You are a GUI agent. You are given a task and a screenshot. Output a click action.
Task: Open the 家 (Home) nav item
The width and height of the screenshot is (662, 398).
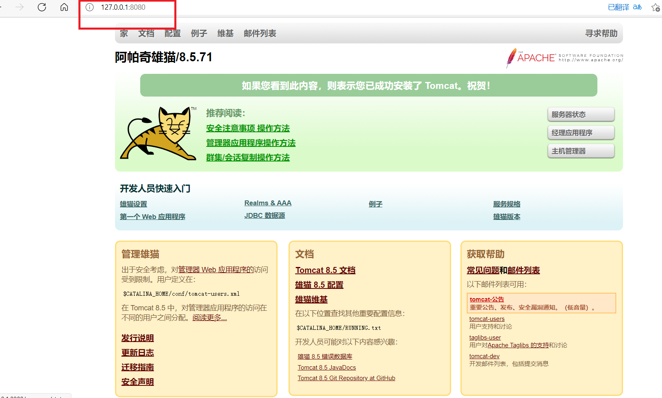coord(124,33)
